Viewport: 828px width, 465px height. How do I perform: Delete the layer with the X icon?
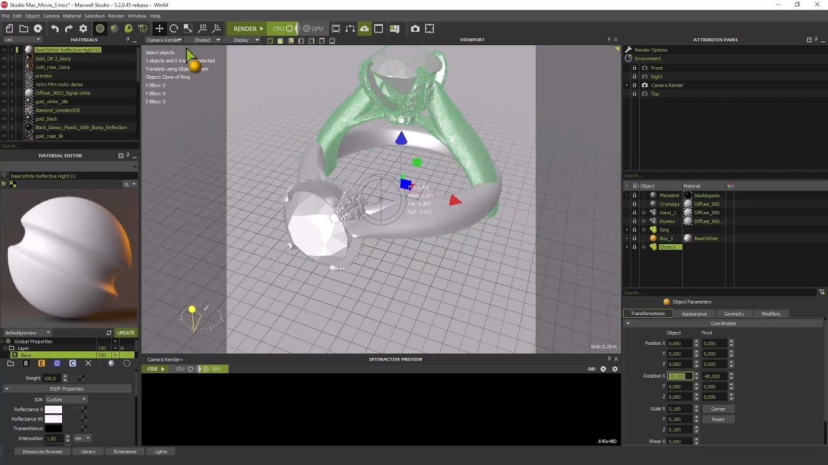click(88, 364)
